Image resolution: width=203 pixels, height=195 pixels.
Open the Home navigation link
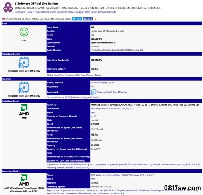29,12
